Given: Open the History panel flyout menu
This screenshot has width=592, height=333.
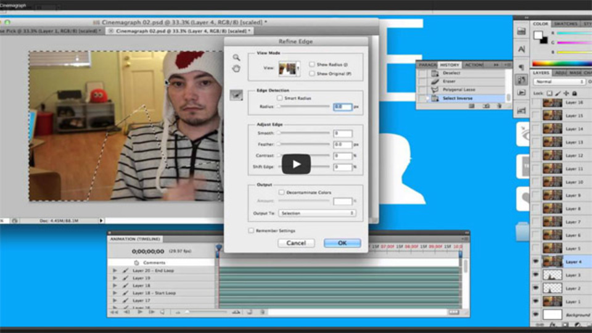Looking at the screenshot, I should pos(508,65).
